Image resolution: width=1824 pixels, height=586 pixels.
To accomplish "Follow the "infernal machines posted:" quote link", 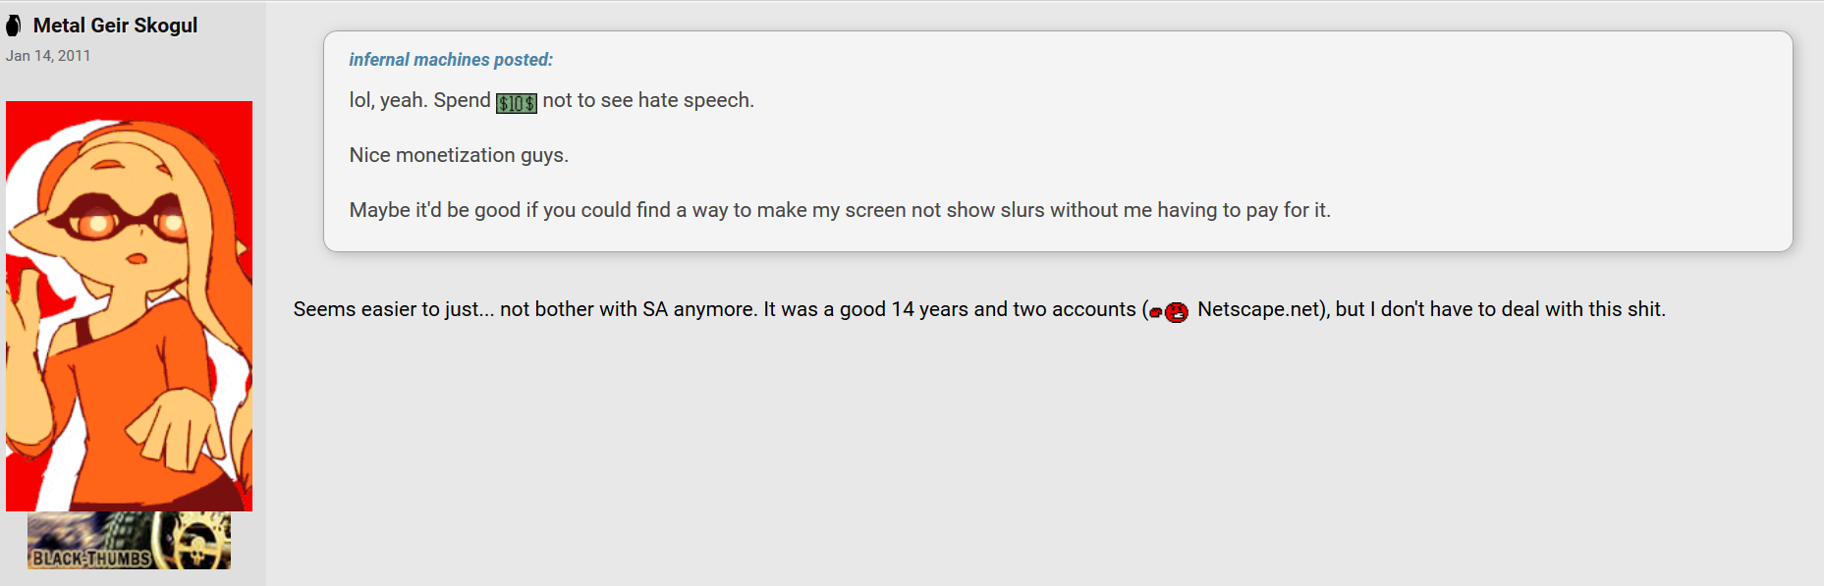I will [x=451, y=60].
